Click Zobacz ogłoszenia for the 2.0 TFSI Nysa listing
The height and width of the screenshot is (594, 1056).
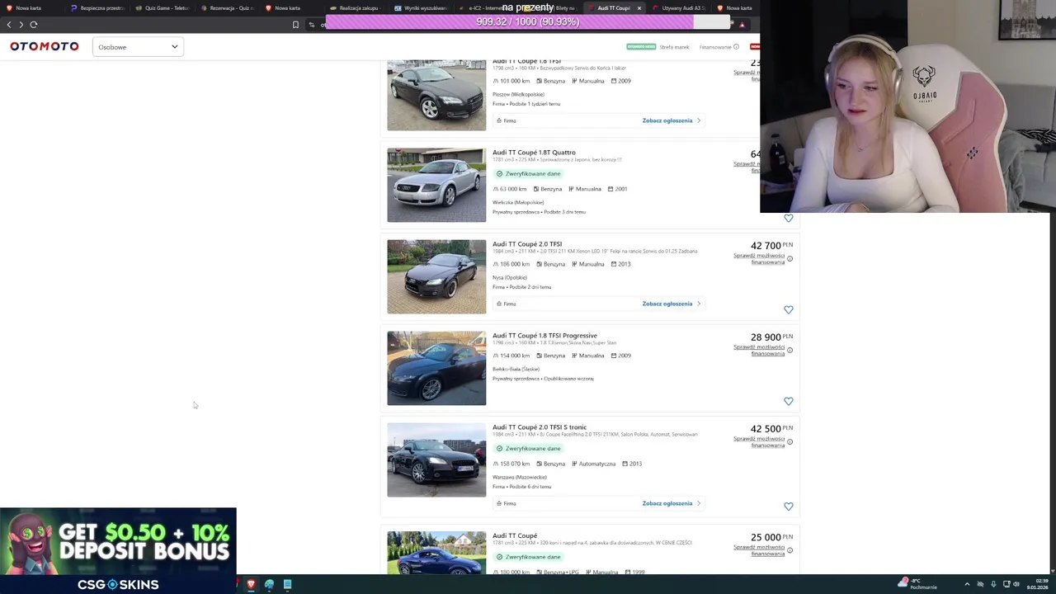coord(671,304)
